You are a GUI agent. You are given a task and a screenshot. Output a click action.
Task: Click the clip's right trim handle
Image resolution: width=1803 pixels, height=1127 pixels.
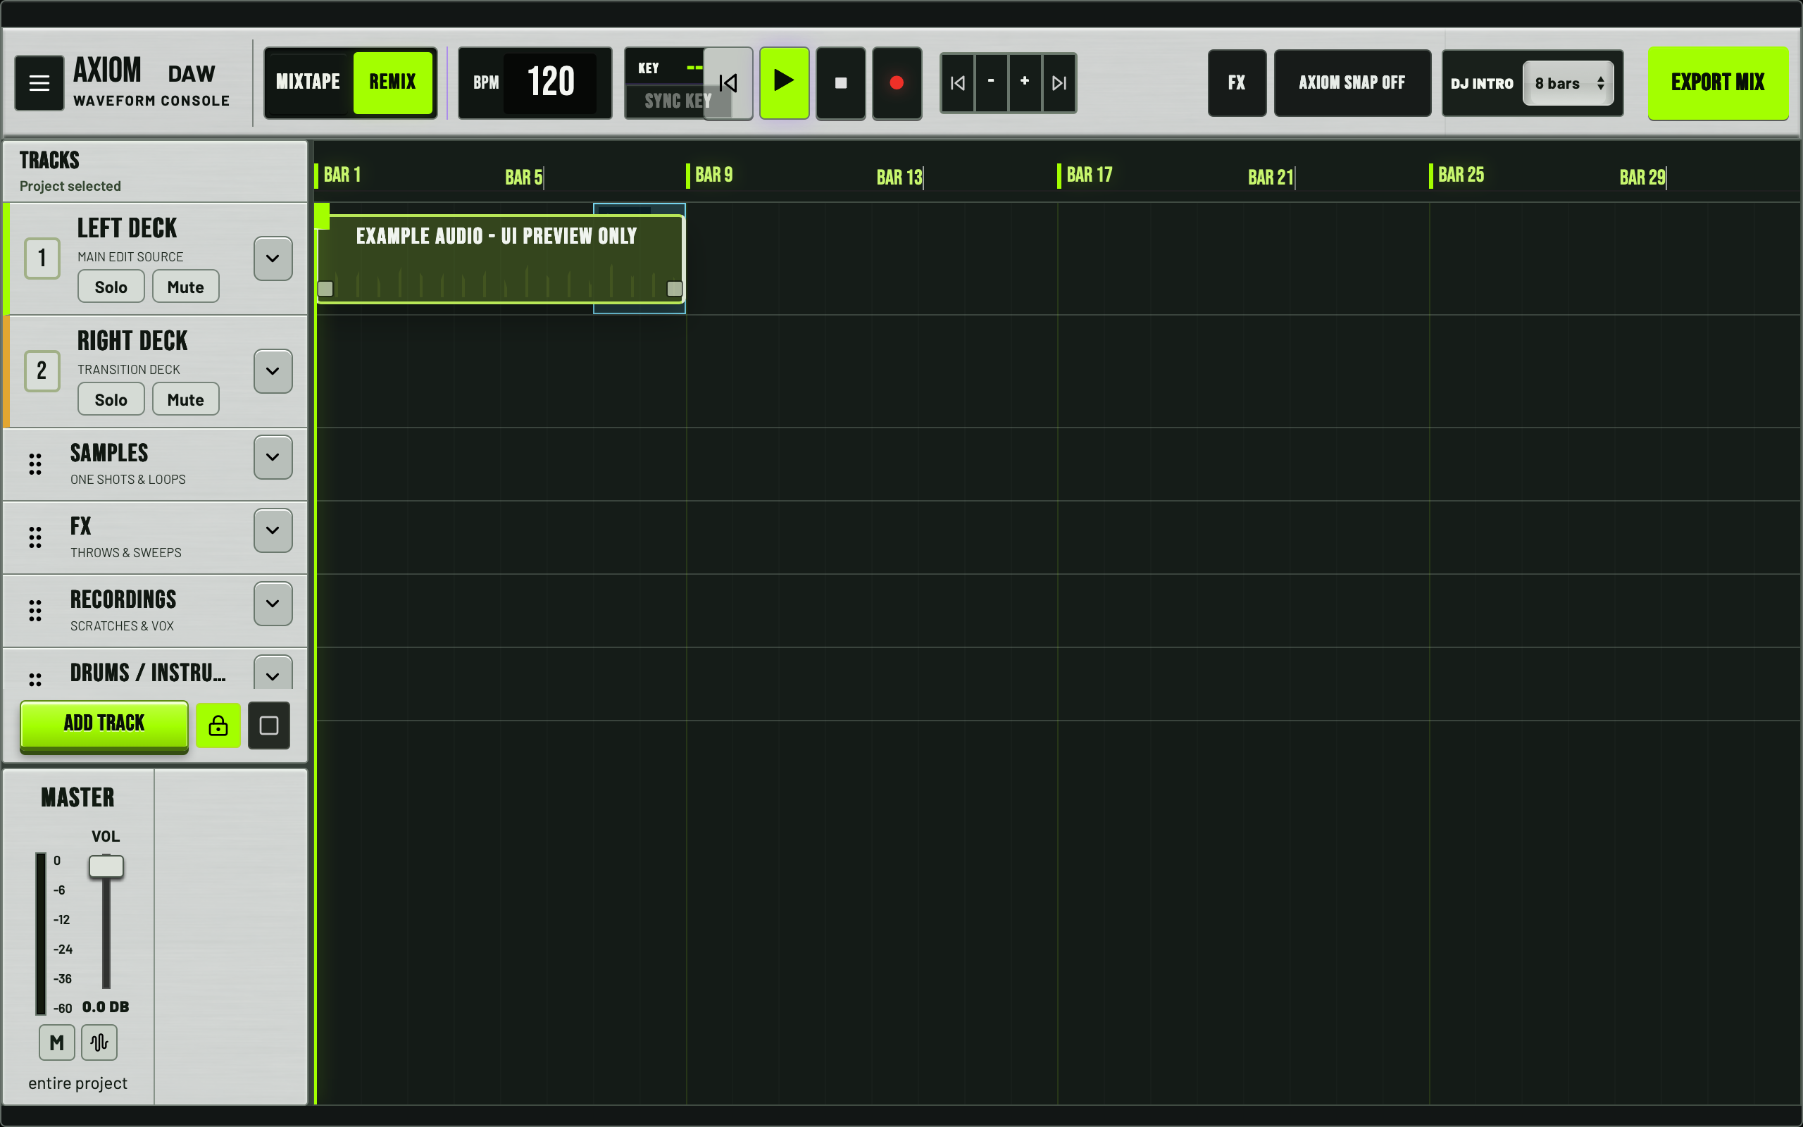[674, 289]
